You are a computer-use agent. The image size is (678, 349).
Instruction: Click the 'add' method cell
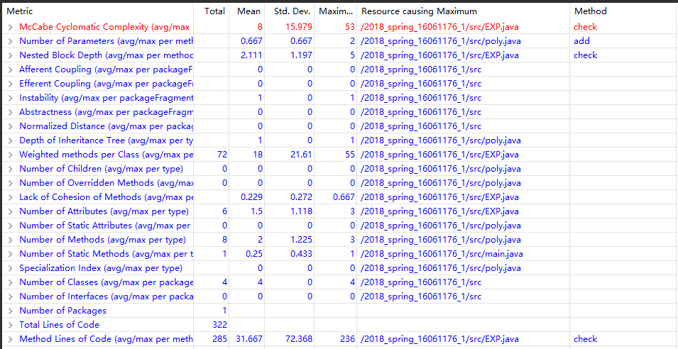[581, 41]
